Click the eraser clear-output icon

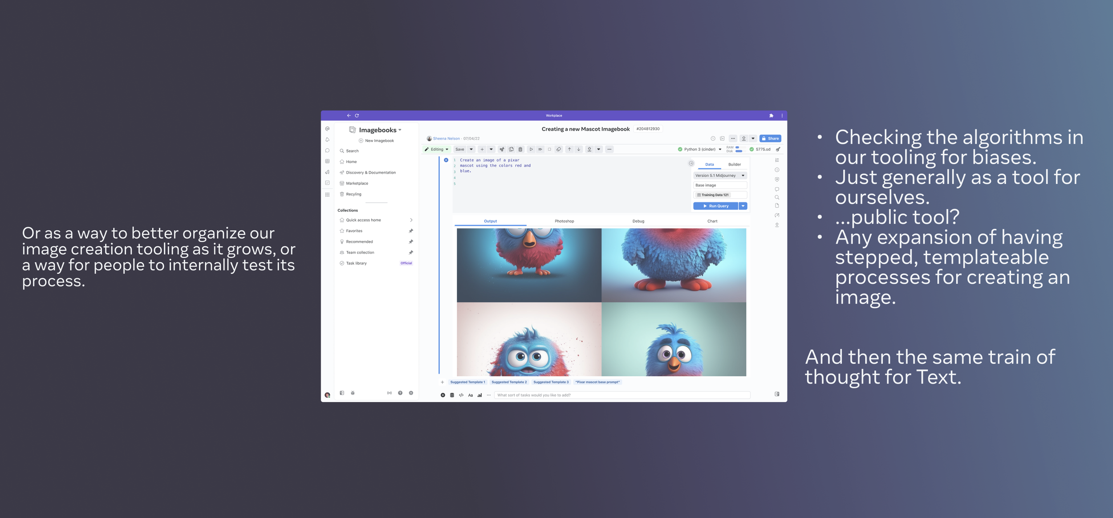click(559, 150)
